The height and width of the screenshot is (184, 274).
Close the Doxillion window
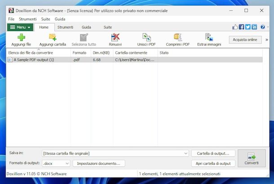coord(261,10)
